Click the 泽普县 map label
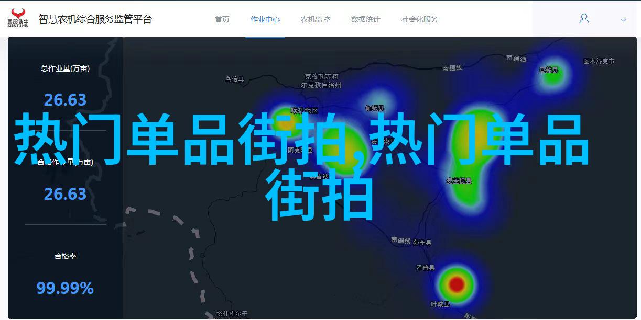Viewport: 641px width, 320px height. point(425,267)
